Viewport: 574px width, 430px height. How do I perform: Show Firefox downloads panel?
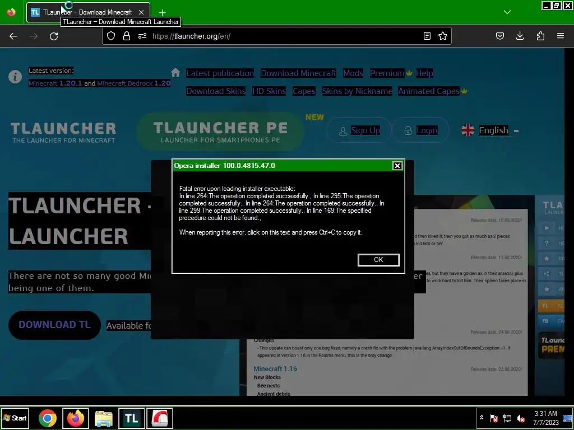(x=520, y=36)
